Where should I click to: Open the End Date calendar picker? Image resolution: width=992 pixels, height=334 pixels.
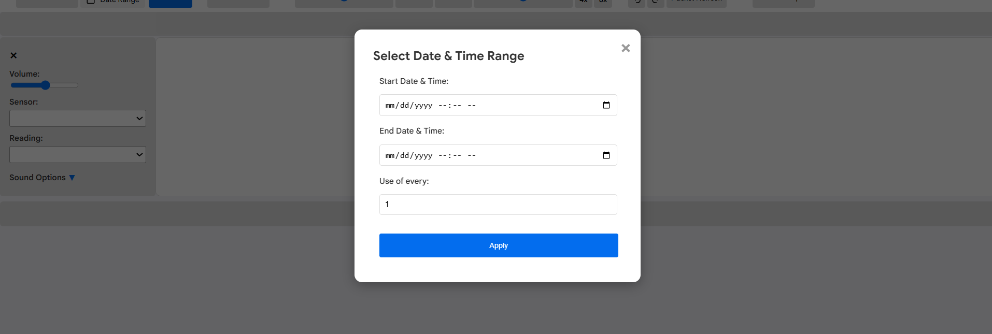pos(606,155)
